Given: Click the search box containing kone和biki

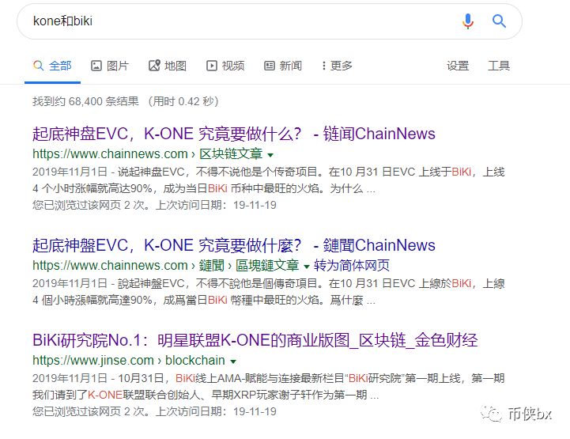Looking at the screenshot, I should point(270,21).
